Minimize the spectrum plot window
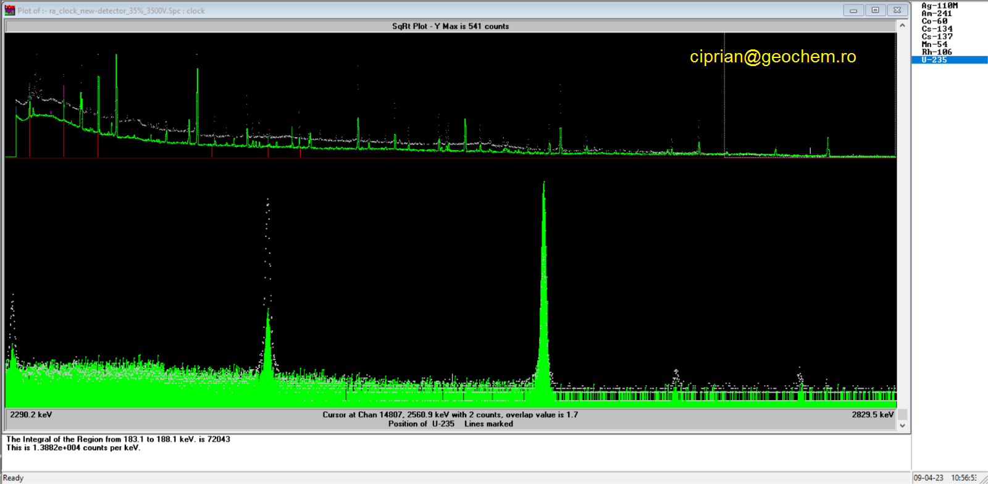The height and width of the screenshot is (484, 988). click(853, 10)
